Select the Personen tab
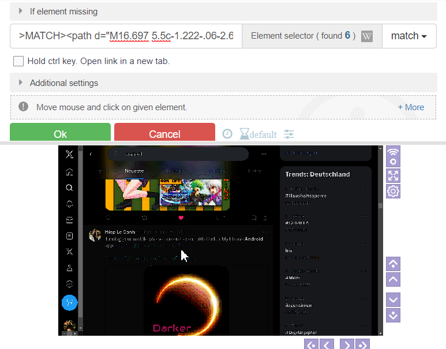The width and height of the screenshot is (446, 349). pyautogui.click(x=177, y=171)
